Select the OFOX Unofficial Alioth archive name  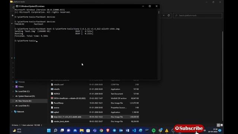pyautogui.click(x=70, y=98)
